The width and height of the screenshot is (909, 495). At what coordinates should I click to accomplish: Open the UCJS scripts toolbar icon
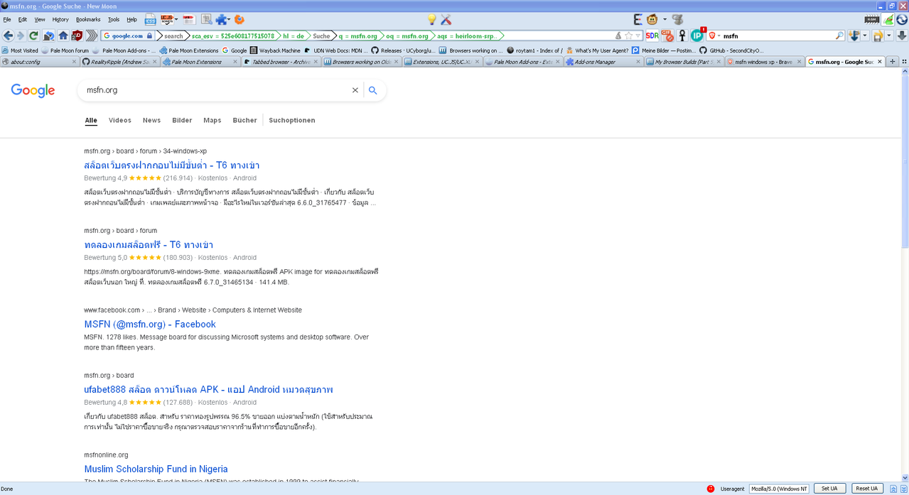[x=166, y=19]
